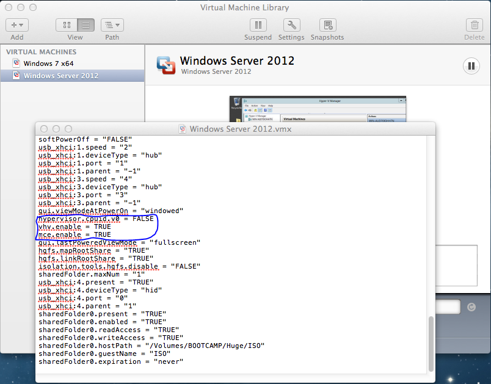Click the Windows 7 x64 VM file icon

coord(16,63)
